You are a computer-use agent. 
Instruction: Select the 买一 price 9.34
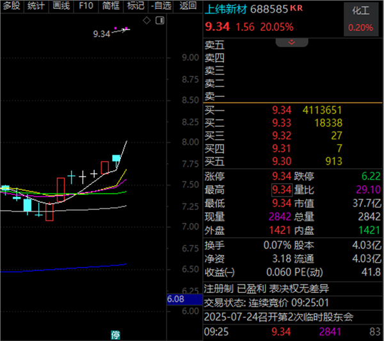(x=282, y=110)
